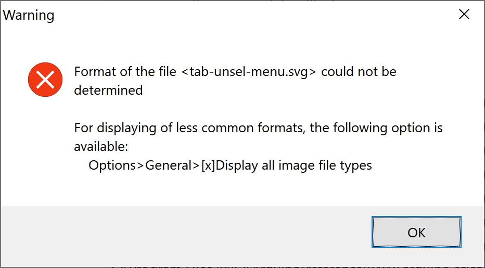Click the Warning title text
The height and width of the screenshot is (268, 485).
point(29,15)
